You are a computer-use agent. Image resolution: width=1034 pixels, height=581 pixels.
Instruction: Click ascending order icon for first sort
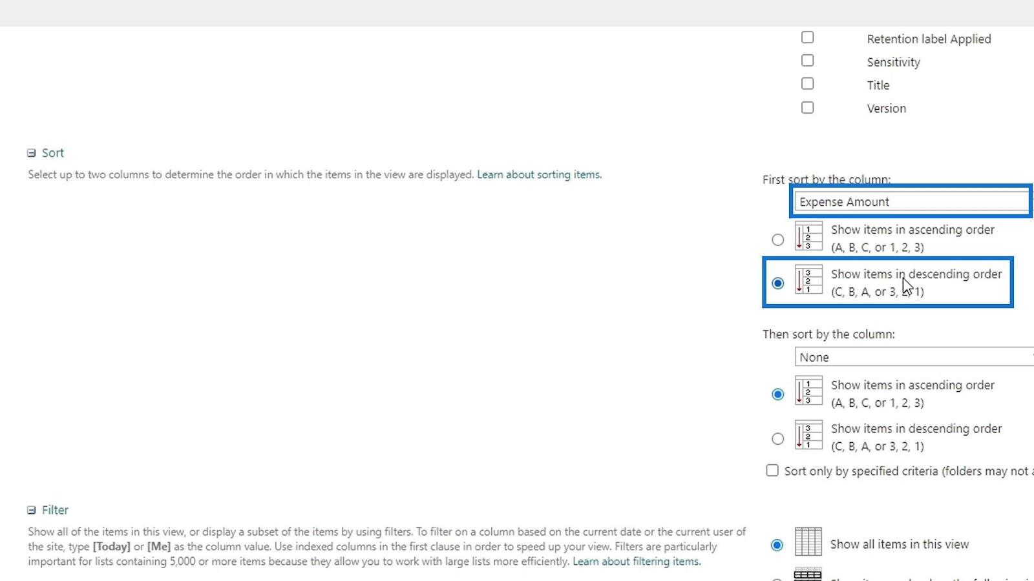click(x=808, y=237)
